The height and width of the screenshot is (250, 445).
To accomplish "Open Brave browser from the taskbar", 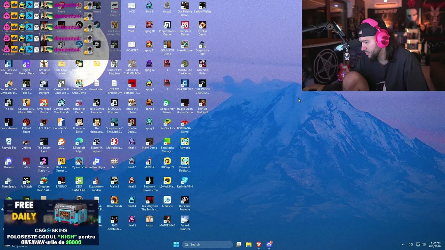I will click(259, 244).
